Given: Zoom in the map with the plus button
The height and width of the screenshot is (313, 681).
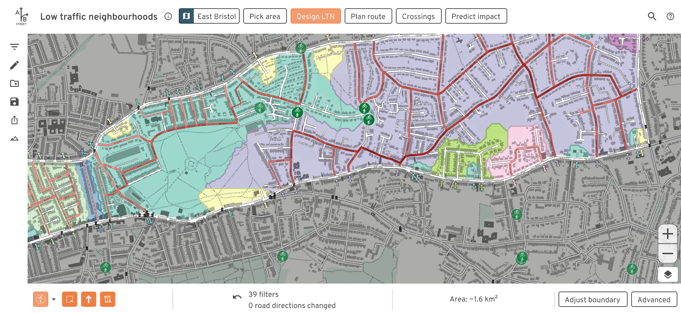Looking at the screenshot, I should [667, 234].
